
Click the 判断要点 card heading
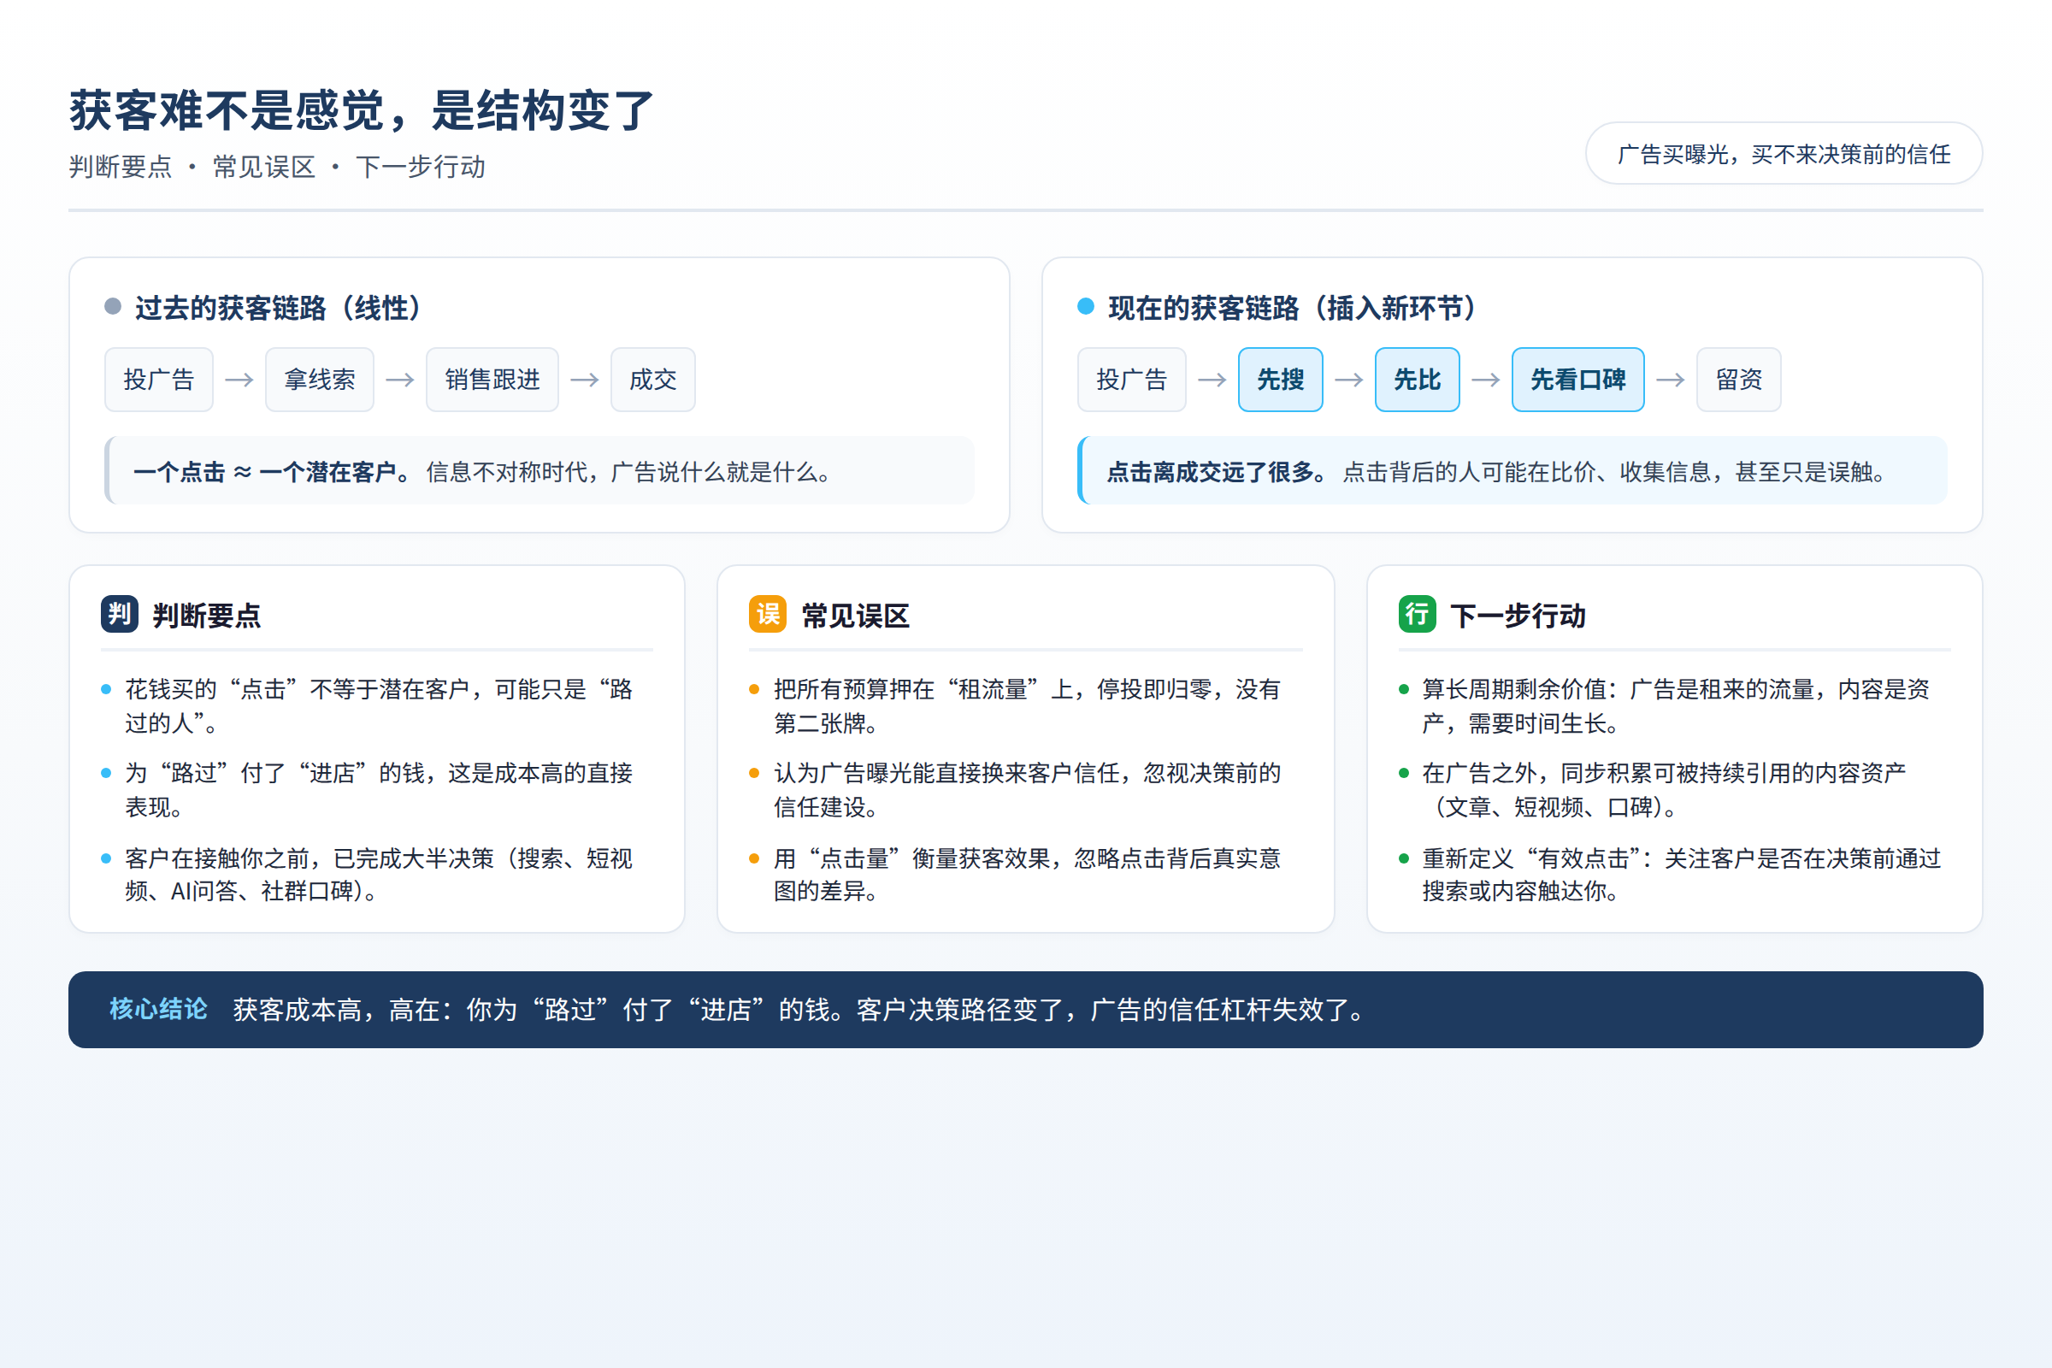(x=206, y=616)
